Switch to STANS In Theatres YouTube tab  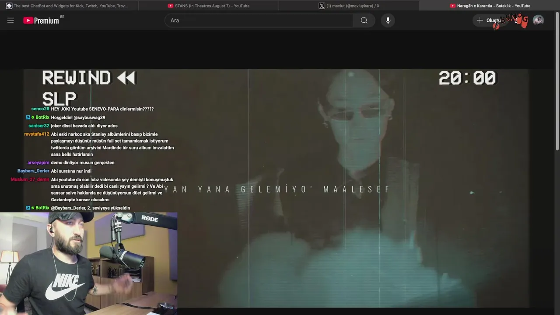209,6
